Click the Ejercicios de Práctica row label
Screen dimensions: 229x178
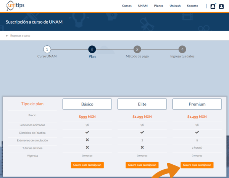pos(32,133)
